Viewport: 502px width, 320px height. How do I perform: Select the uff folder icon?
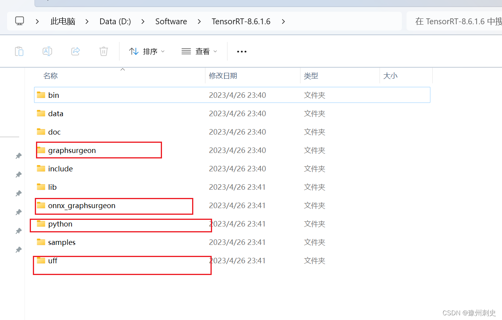41,260
